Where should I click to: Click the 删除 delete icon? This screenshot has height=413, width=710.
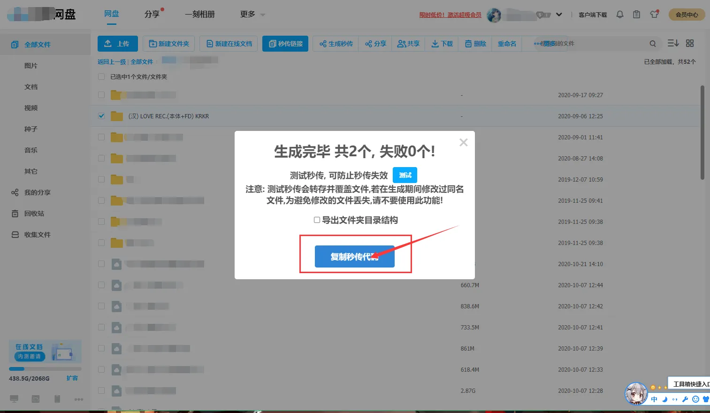click(x=474, y=43)
